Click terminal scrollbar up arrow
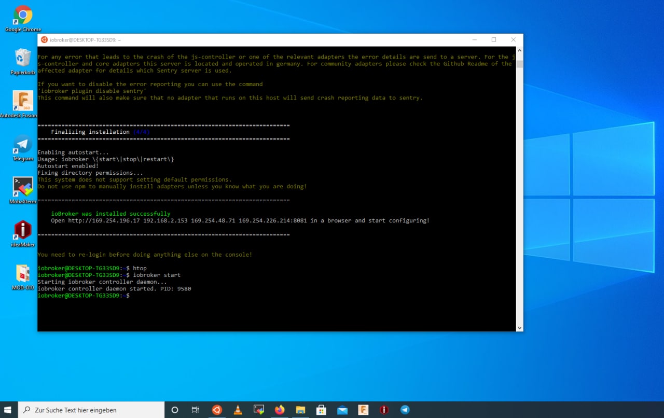Image resolution: width=664 pixels, height=418 pixels. (x=519, y=50)
